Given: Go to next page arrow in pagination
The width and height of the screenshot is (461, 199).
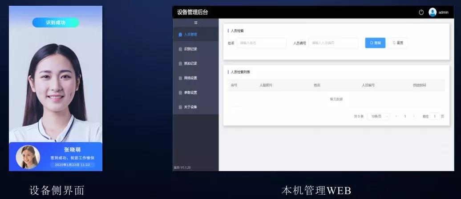Looking at the screenshot, I should point(414,117).
